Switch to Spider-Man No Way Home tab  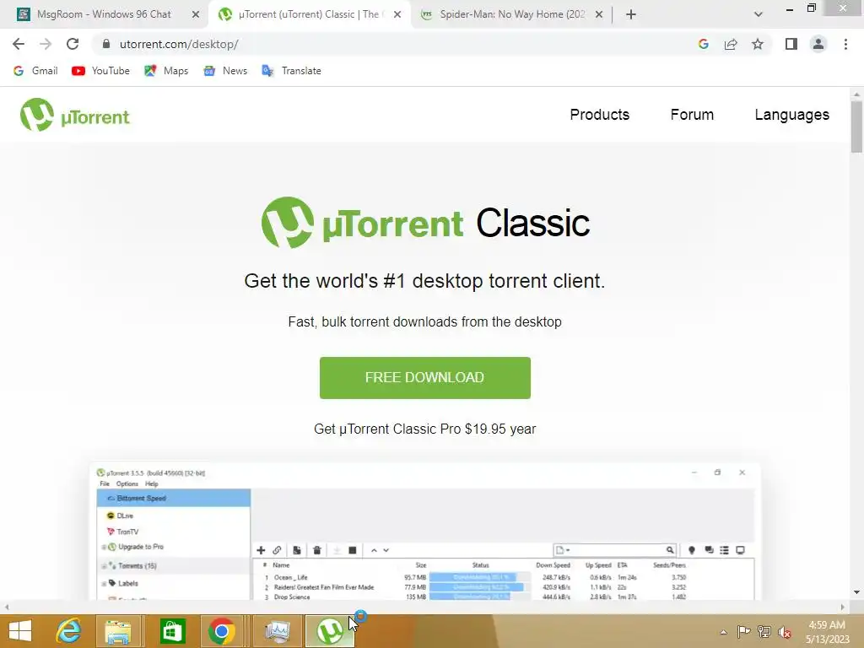pyautogui.click(x=512, y=14)
